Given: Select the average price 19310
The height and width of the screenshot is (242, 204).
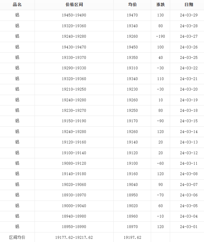Looking at the screenshot, I should point(132,68).
